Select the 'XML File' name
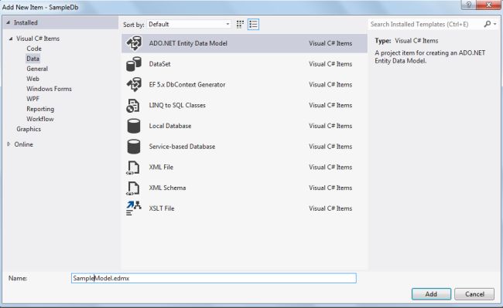Viewport: 503px width, 308px height. pos(161,168)
